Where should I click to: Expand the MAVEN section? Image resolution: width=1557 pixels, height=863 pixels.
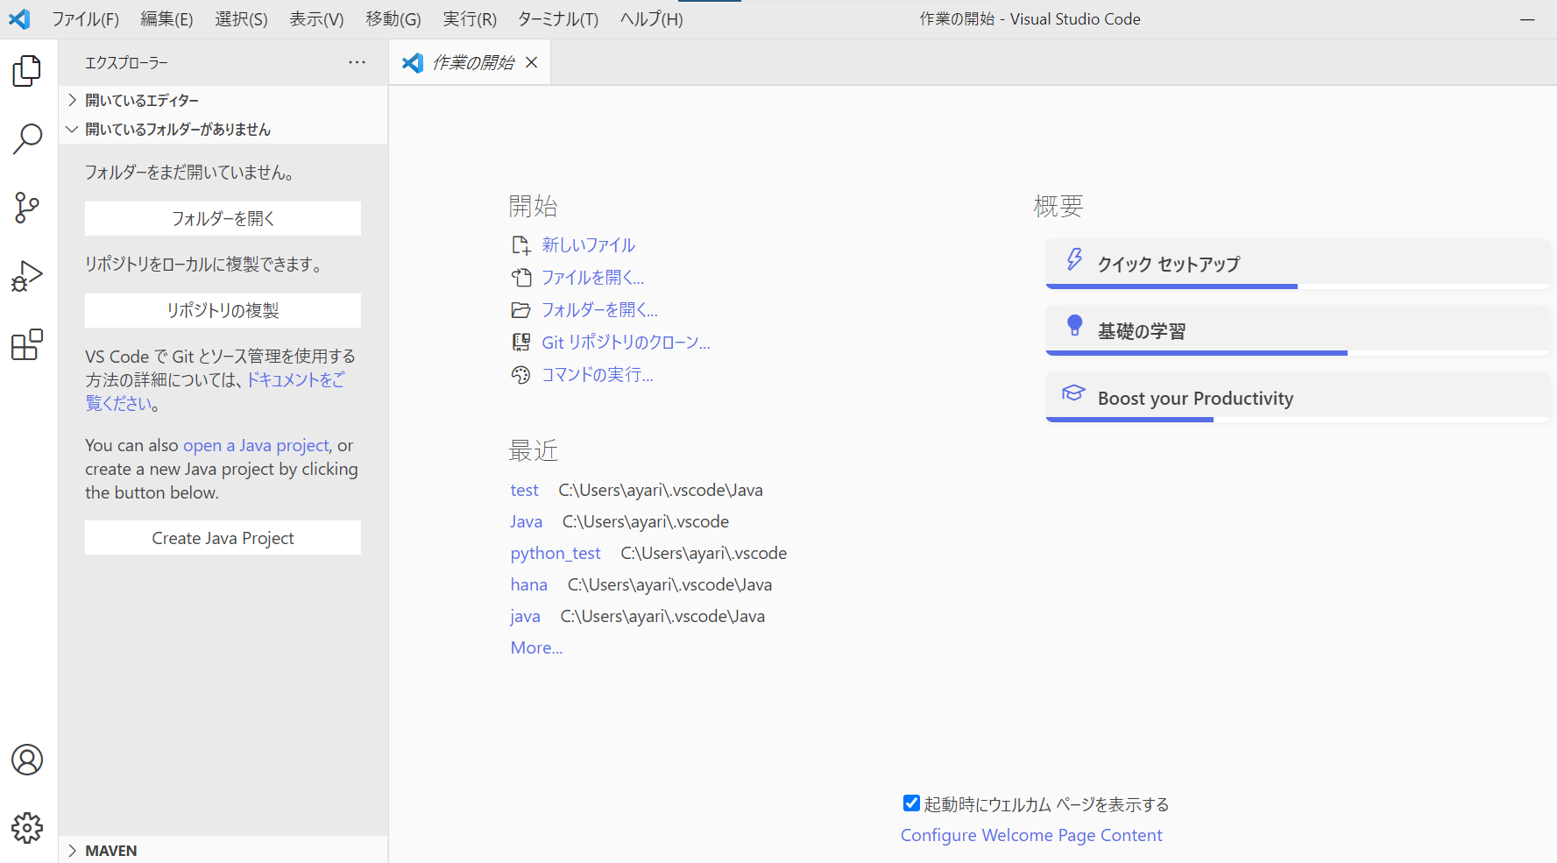[x=223, y=850]
